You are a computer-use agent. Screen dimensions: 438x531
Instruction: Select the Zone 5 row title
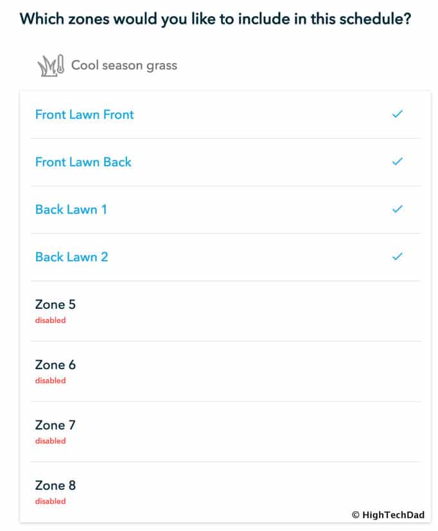pyautogui.click(x=55, y=305)
